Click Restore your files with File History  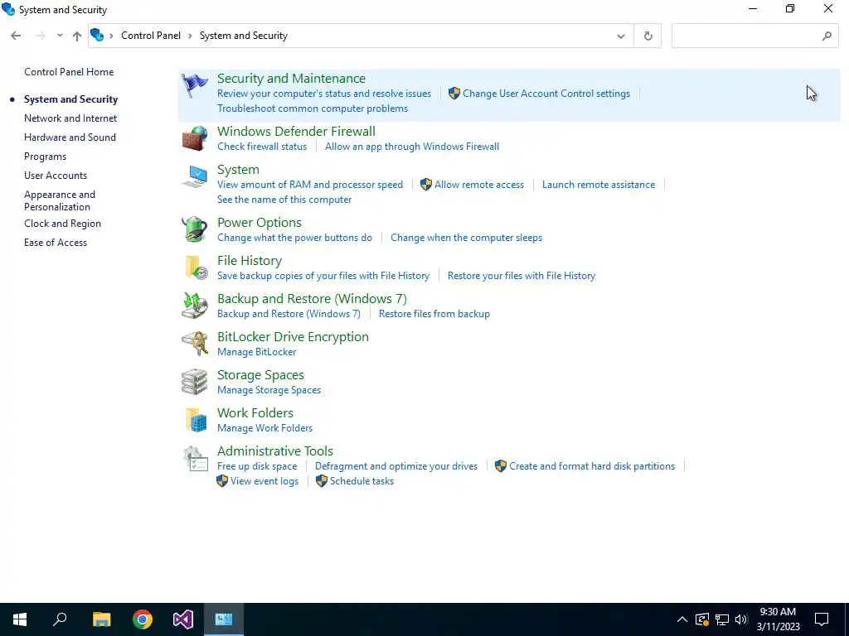(x=522, y=276)
